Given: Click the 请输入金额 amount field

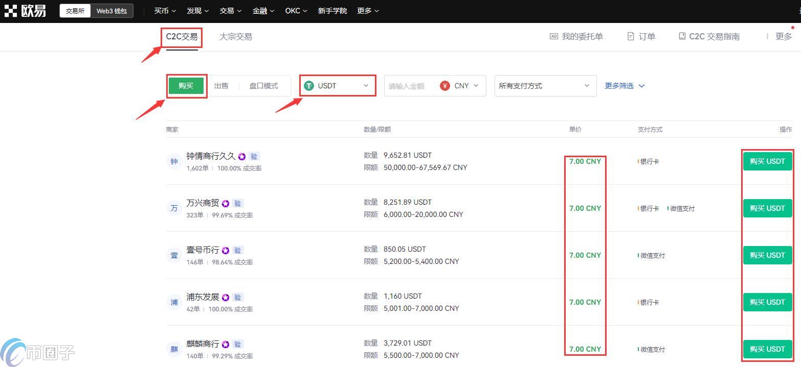Looking at the screenshot, I should (409, 86).
